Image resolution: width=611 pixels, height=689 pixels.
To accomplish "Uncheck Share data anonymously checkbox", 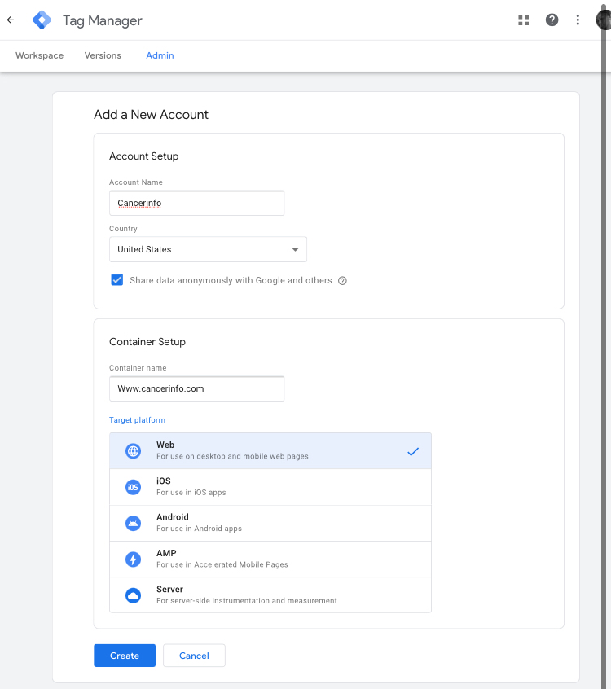I will [x=117, y=280].
